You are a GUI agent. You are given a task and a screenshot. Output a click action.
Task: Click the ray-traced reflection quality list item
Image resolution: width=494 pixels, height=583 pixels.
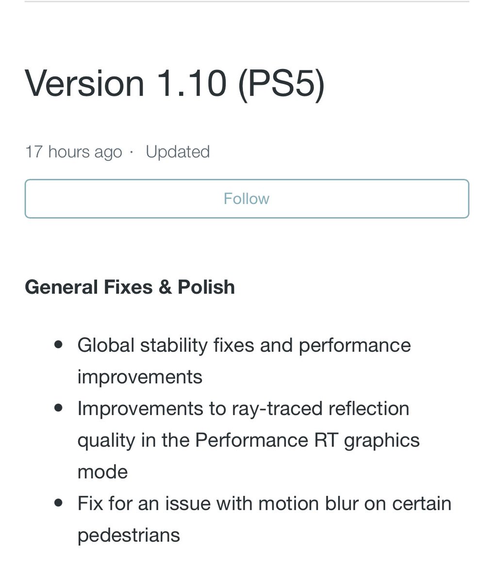248,440
